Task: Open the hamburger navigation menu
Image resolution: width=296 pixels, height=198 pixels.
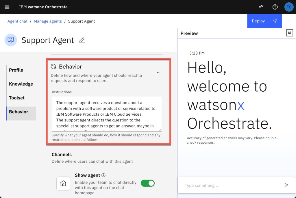Action: [7, 7]
